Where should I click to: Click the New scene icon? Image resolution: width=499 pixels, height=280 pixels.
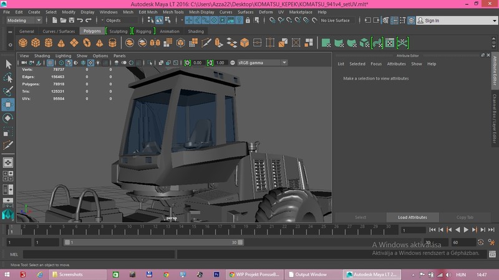pyautogui.click(x=55, y=21)
